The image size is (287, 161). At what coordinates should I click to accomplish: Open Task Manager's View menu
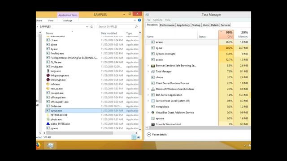click(x=168, y=20)
